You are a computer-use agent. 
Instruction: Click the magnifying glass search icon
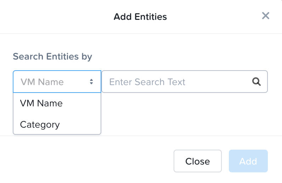(x=256, y=82)
